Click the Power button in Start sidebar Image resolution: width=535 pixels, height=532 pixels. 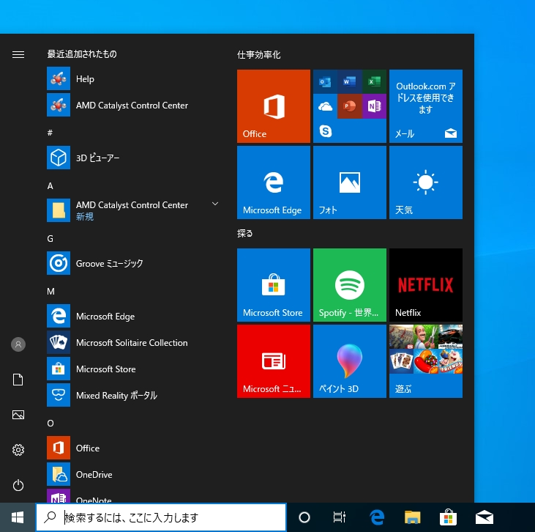pos(18,485)
